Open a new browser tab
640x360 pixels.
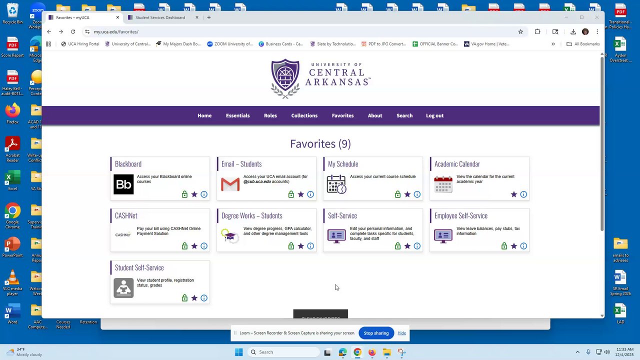(x=209, y=17)
